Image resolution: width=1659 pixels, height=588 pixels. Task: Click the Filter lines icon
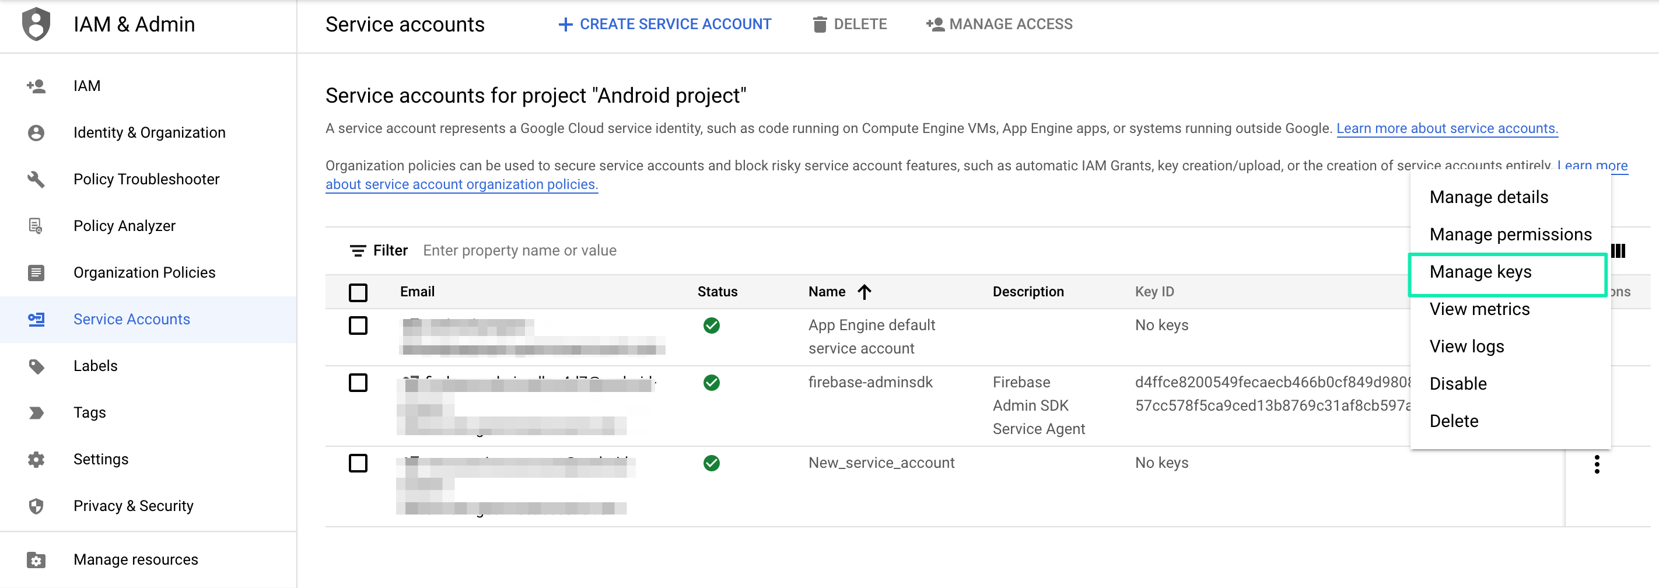[358, 250]
